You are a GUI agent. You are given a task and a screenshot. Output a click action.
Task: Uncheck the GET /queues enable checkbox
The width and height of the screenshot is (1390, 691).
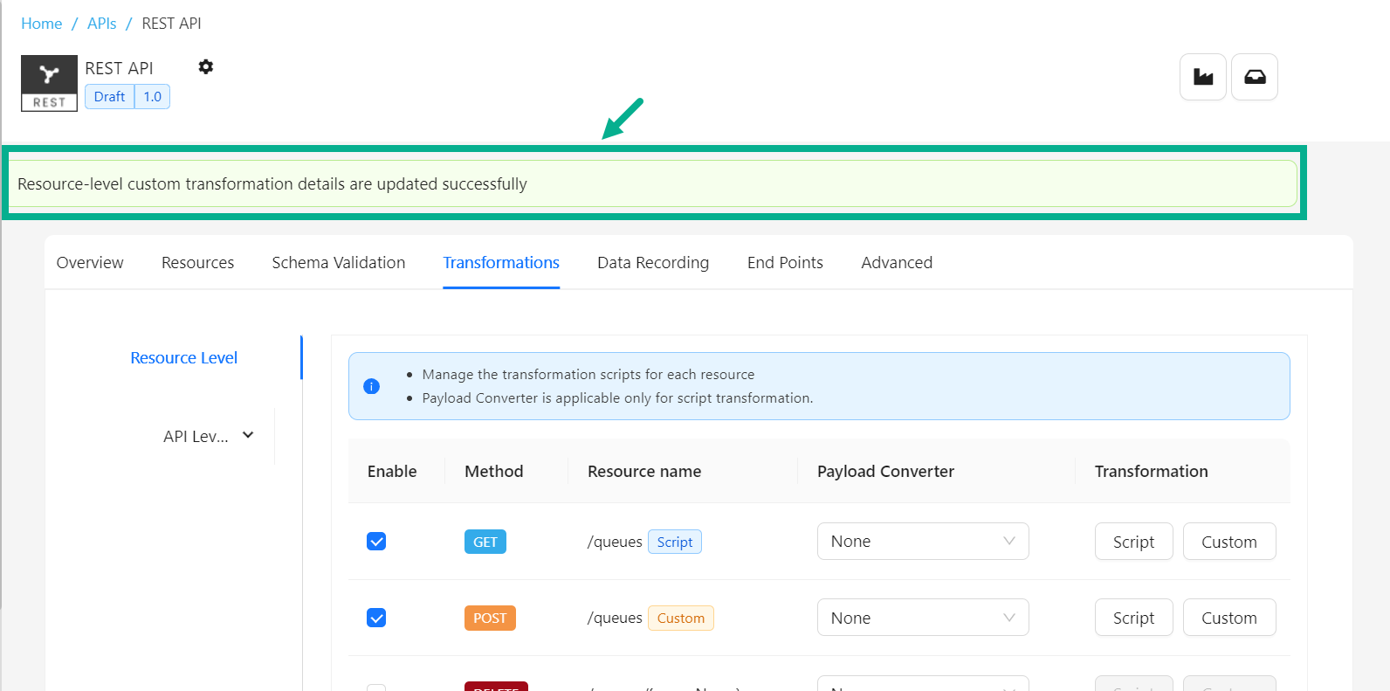click(x=376, y=542)
